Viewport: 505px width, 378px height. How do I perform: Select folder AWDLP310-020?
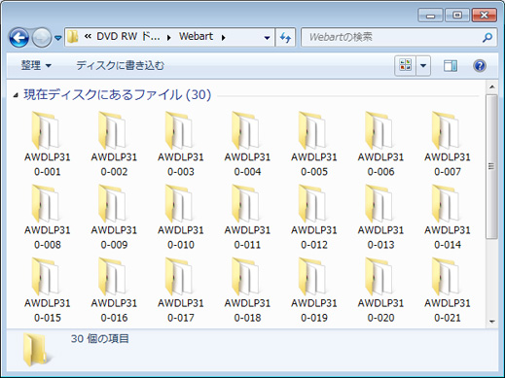380,290
